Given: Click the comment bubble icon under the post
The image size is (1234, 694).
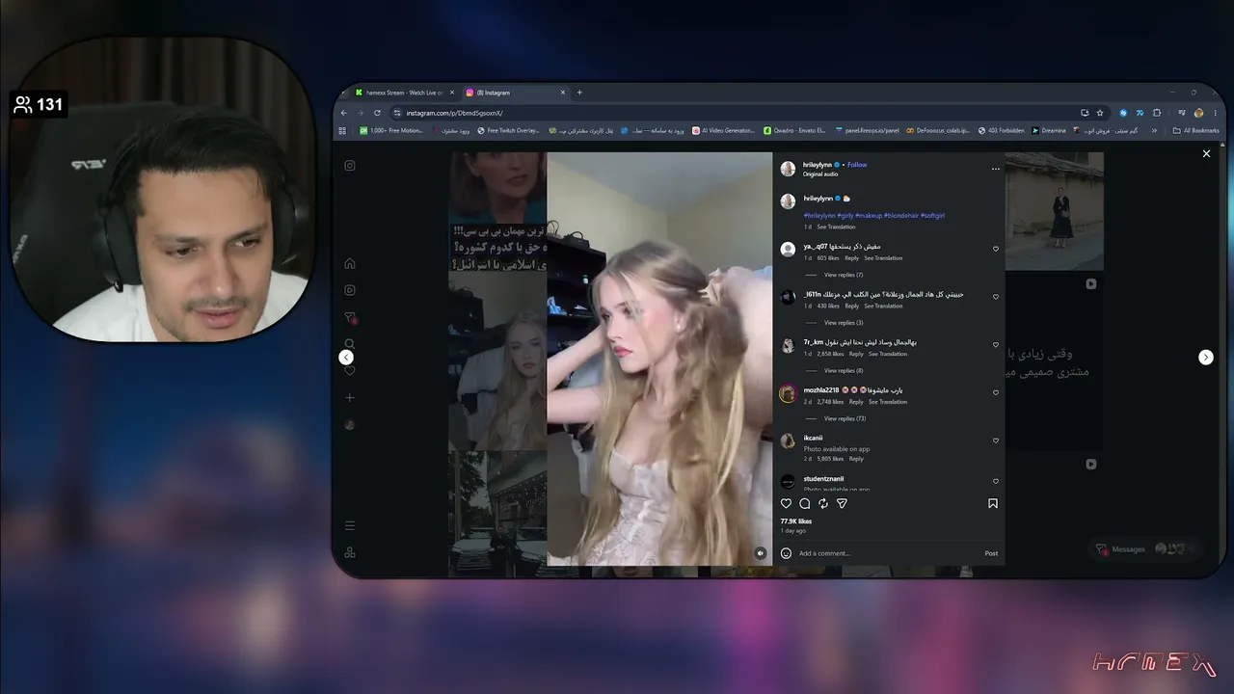Looking at the screenshot, I should coord(805,503).
